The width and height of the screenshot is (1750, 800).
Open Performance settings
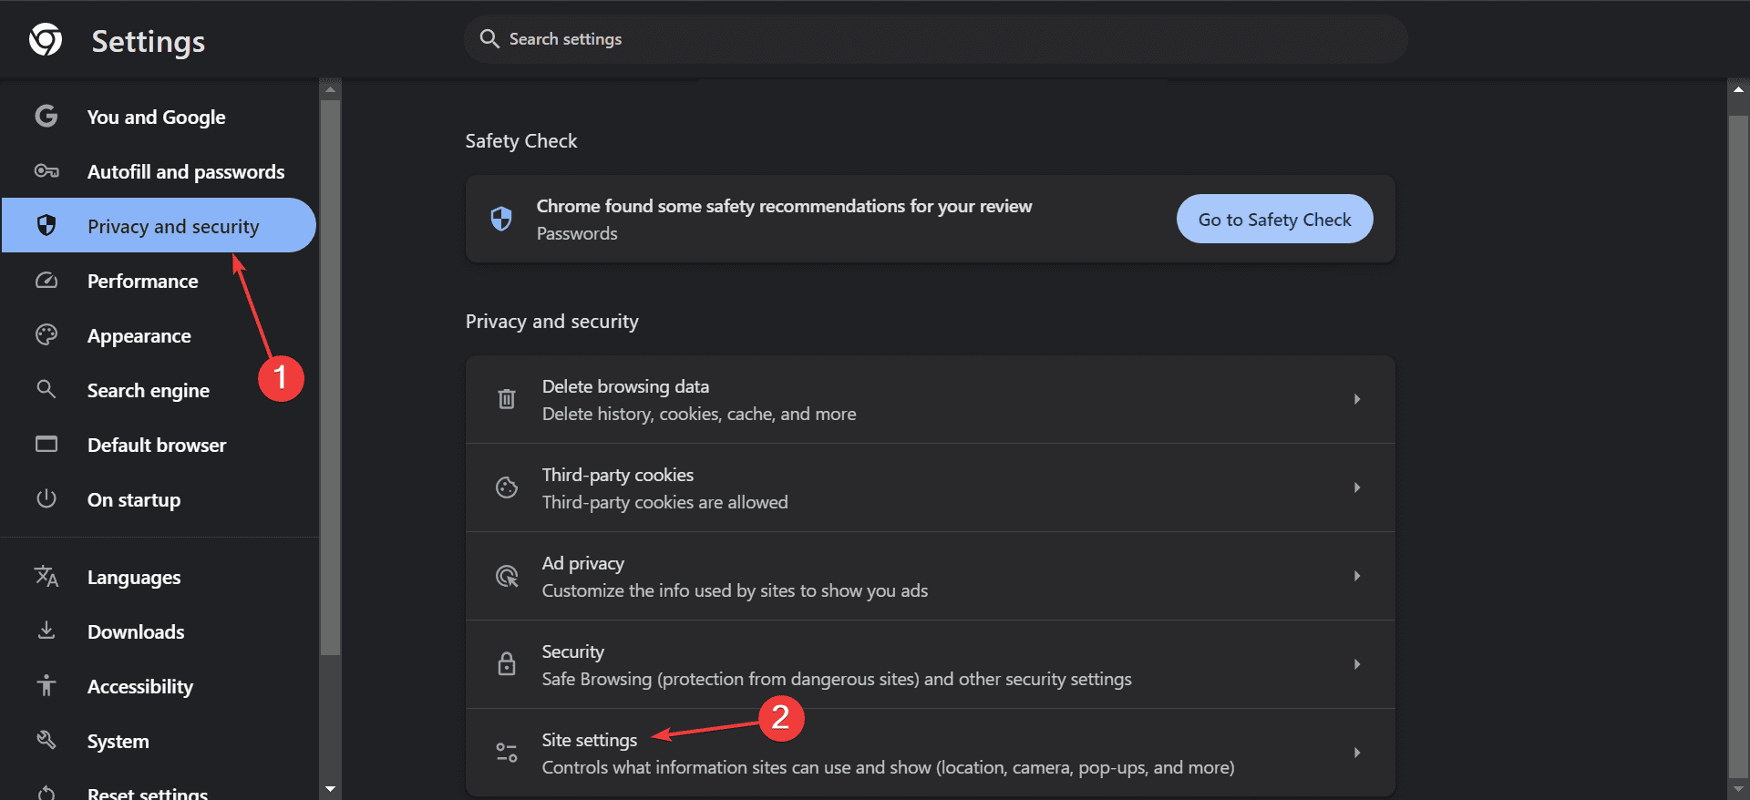pyautogui.click(x=159, y=281)
